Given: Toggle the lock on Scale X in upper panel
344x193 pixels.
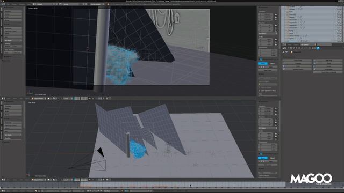Looking at the screenshot, I should (x=276, y=39).
